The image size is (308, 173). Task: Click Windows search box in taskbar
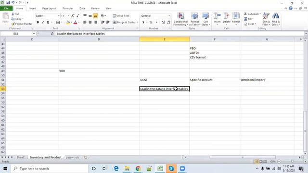[50, 169]
